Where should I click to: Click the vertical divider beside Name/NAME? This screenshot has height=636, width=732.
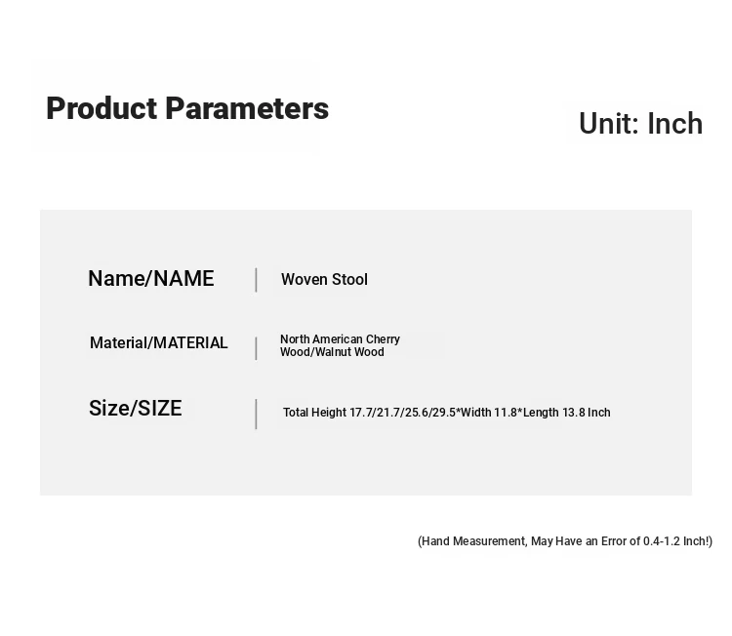click(256, 280)
